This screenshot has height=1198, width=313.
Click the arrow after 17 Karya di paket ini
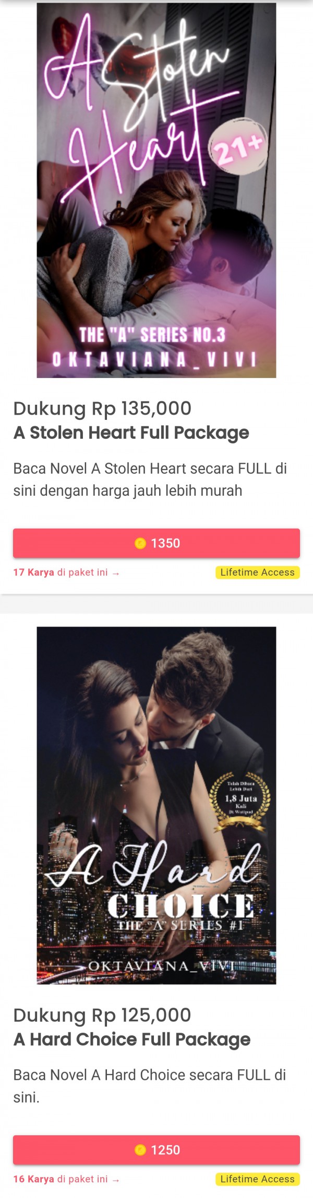point(116,573)
